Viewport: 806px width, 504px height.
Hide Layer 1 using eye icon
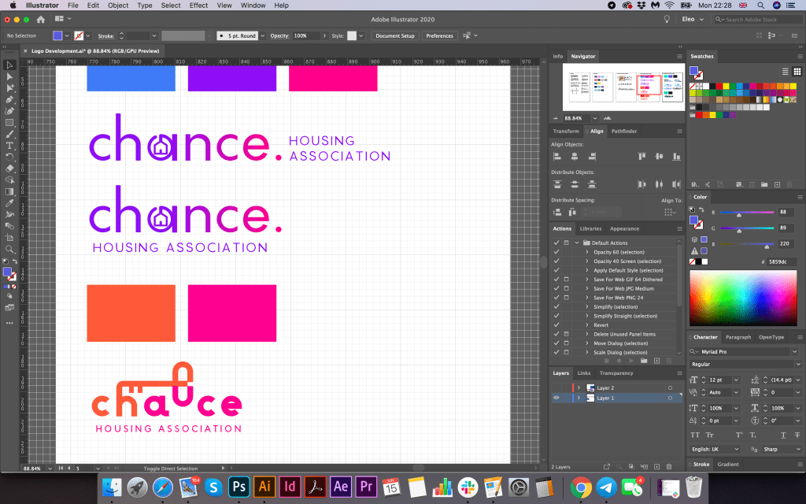556,398
